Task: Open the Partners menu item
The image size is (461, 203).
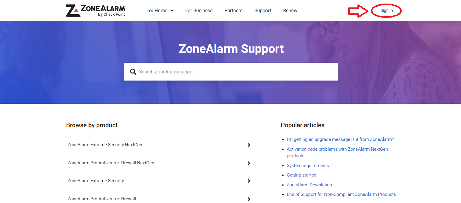Action: pyautogui.click(x=233, y=10)
